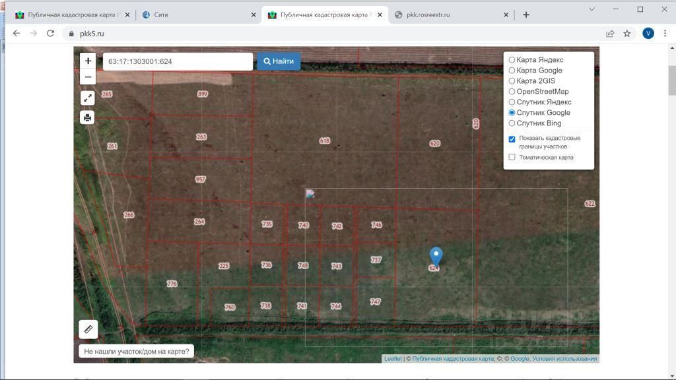Screen dimensions: 676x380
Task: Open the Leaflet attribution link
Action: [393, 358]
